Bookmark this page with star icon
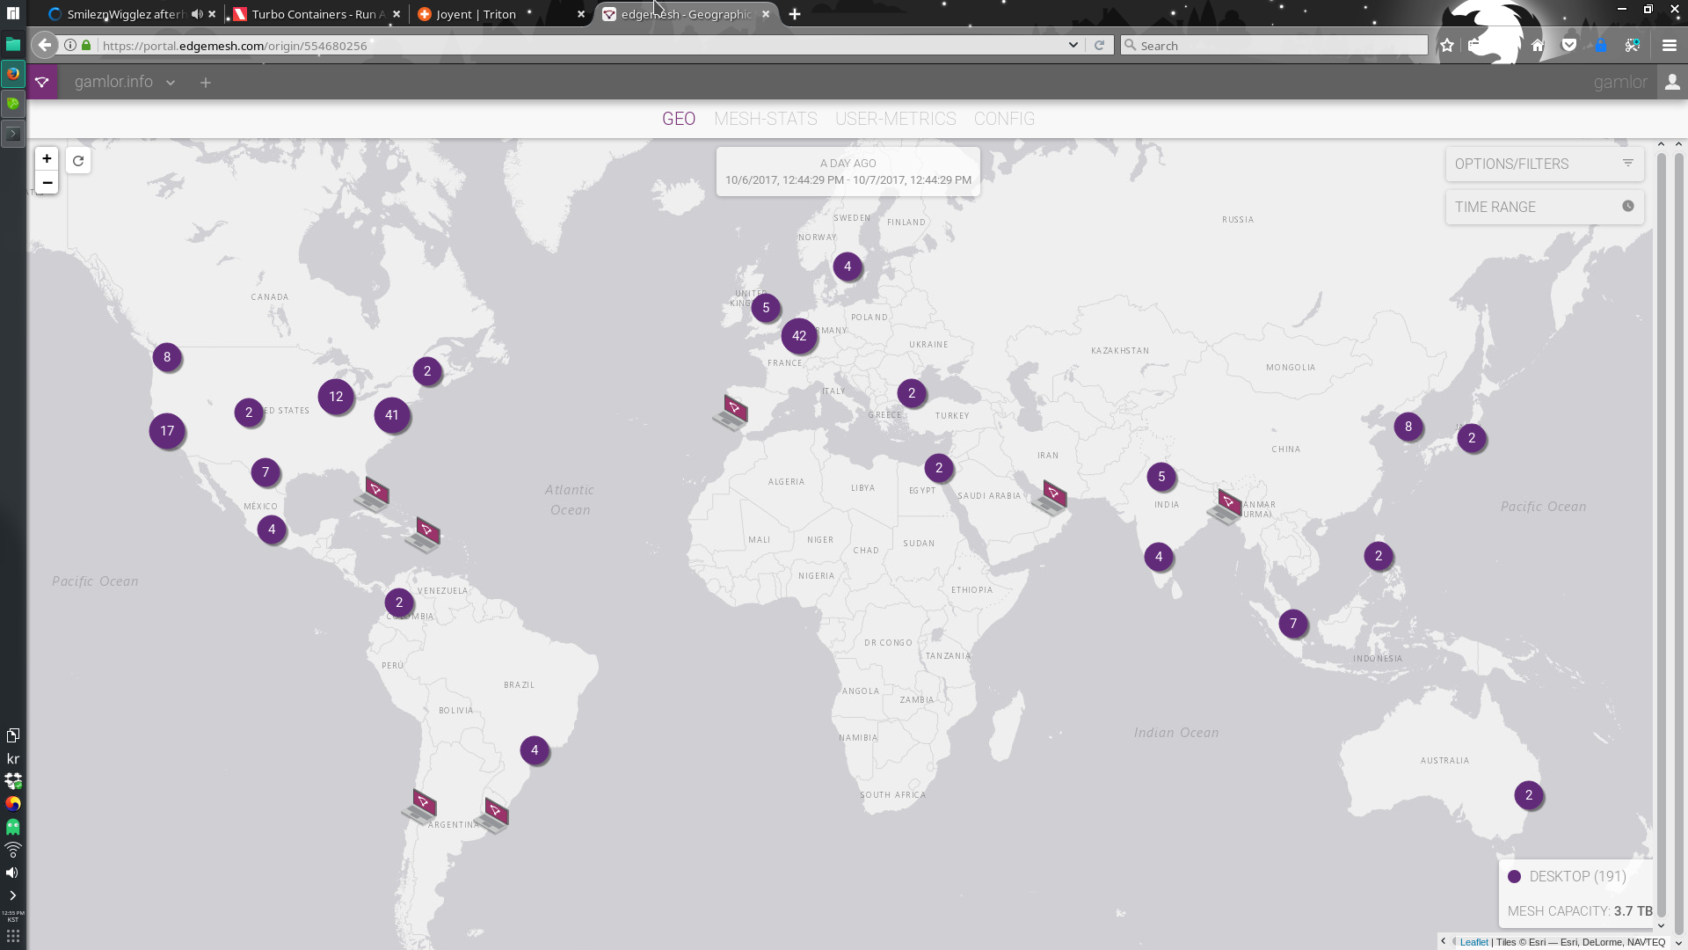The image size is (1688, 950). (1447, 46)
